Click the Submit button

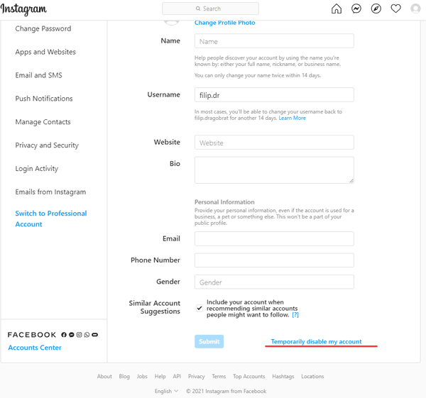(x=209, y=341)
